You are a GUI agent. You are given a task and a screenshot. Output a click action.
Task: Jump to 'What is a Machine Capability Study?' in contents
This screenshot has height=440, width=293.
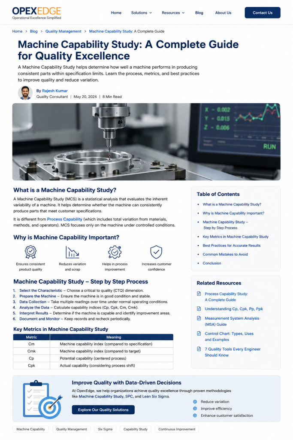[x=232, y=204]
